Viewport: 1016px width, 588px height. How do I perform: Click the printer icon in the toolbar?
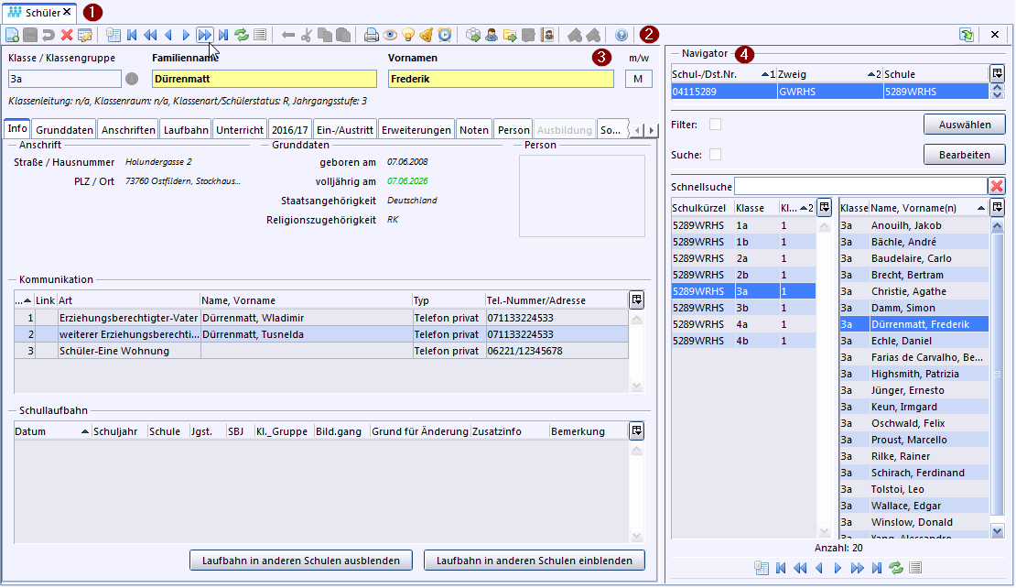tap(371, 36)
